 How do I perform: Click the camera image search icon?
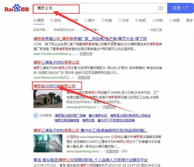160,8
